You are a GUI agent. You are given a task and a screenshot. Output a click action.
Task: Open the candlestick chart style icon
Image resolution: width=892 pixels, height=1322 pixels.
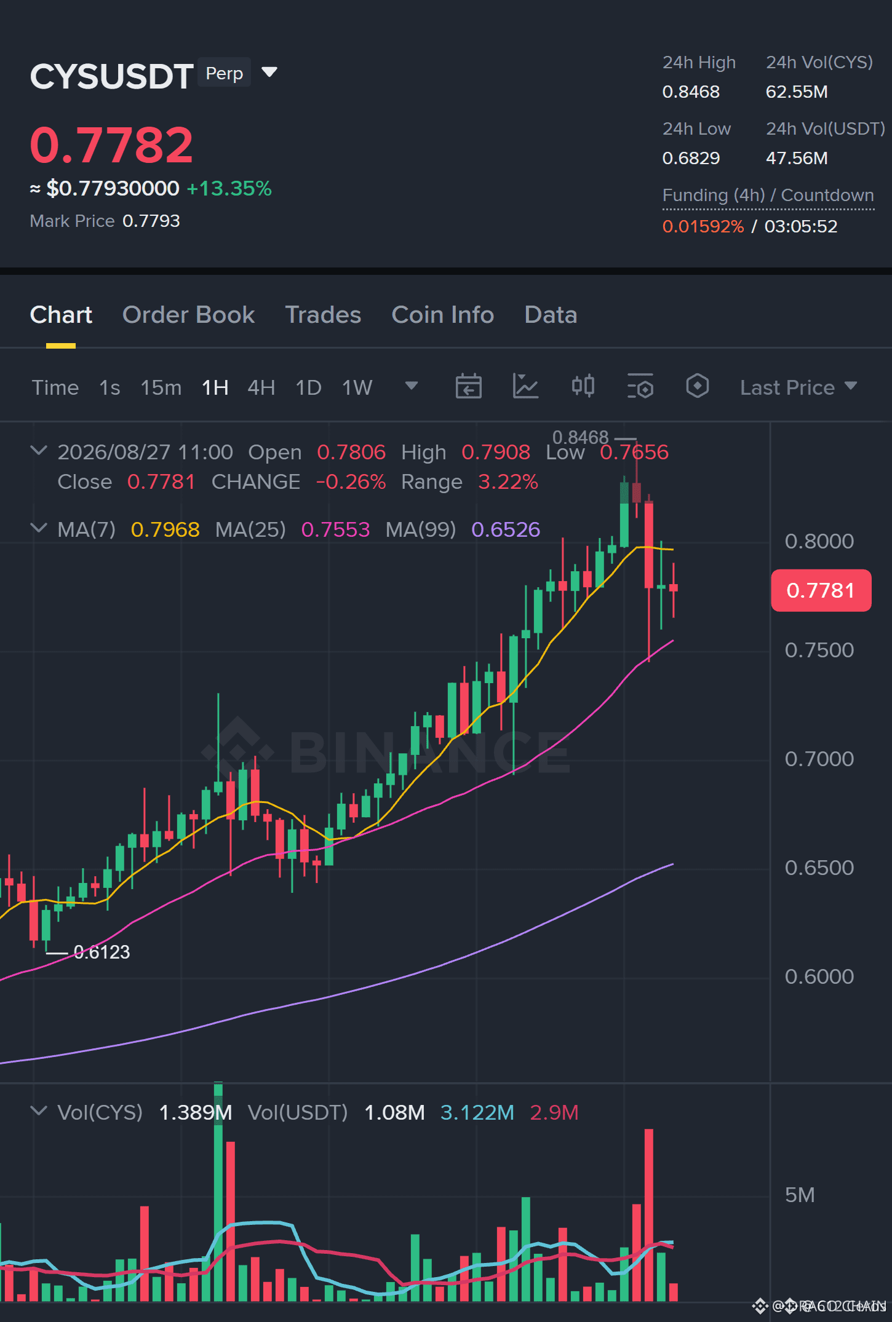pyautogui.click(x=583, y=387)
